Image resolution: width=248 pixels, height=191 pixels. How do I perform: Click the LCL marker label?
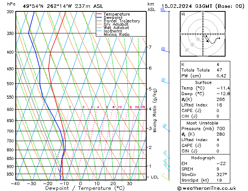pos(155,177)
